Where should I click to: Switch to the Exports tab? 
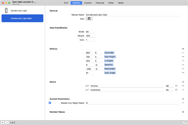click(88, 3)
